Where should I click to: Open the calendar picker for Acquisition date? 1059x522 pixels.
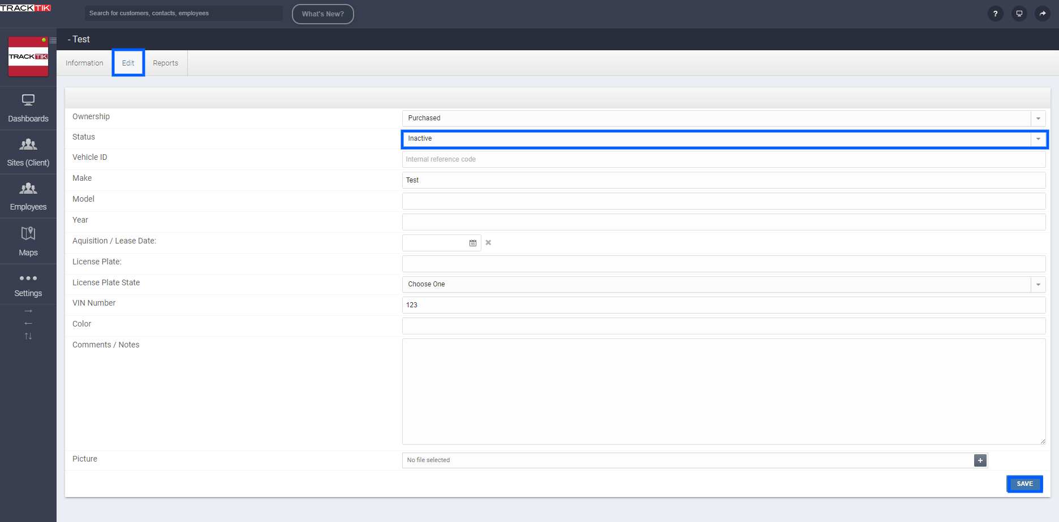click(473, 243)
